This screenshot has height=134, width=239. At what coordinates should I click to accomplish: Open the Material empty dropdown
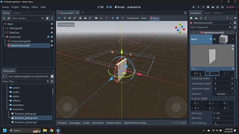223,94
